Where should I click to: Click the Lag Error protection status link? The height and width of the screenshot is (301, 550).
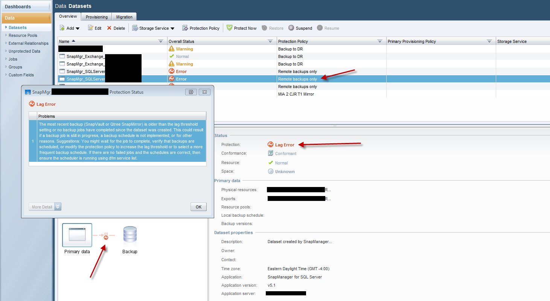tap(284, 145)
